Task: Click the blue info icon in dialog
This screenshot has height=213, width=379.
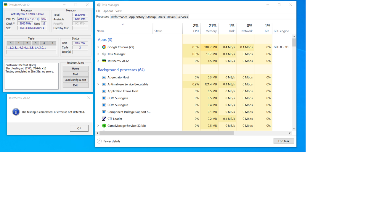Action: click(x=16, y=112)
